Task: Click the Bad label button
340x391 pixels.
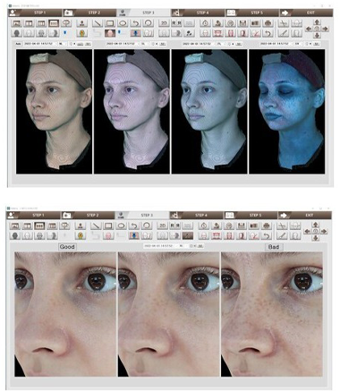Action: [x=274, y=247]
